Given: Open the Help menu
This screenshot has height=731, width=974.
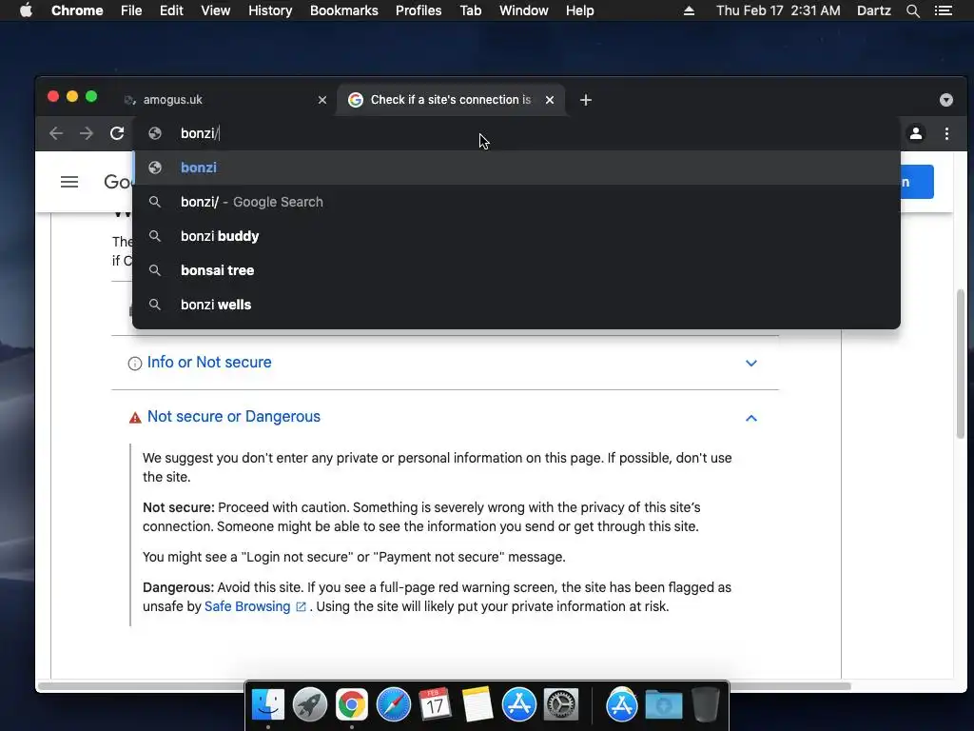Looking at the screenshot, I should pos(579,10).
